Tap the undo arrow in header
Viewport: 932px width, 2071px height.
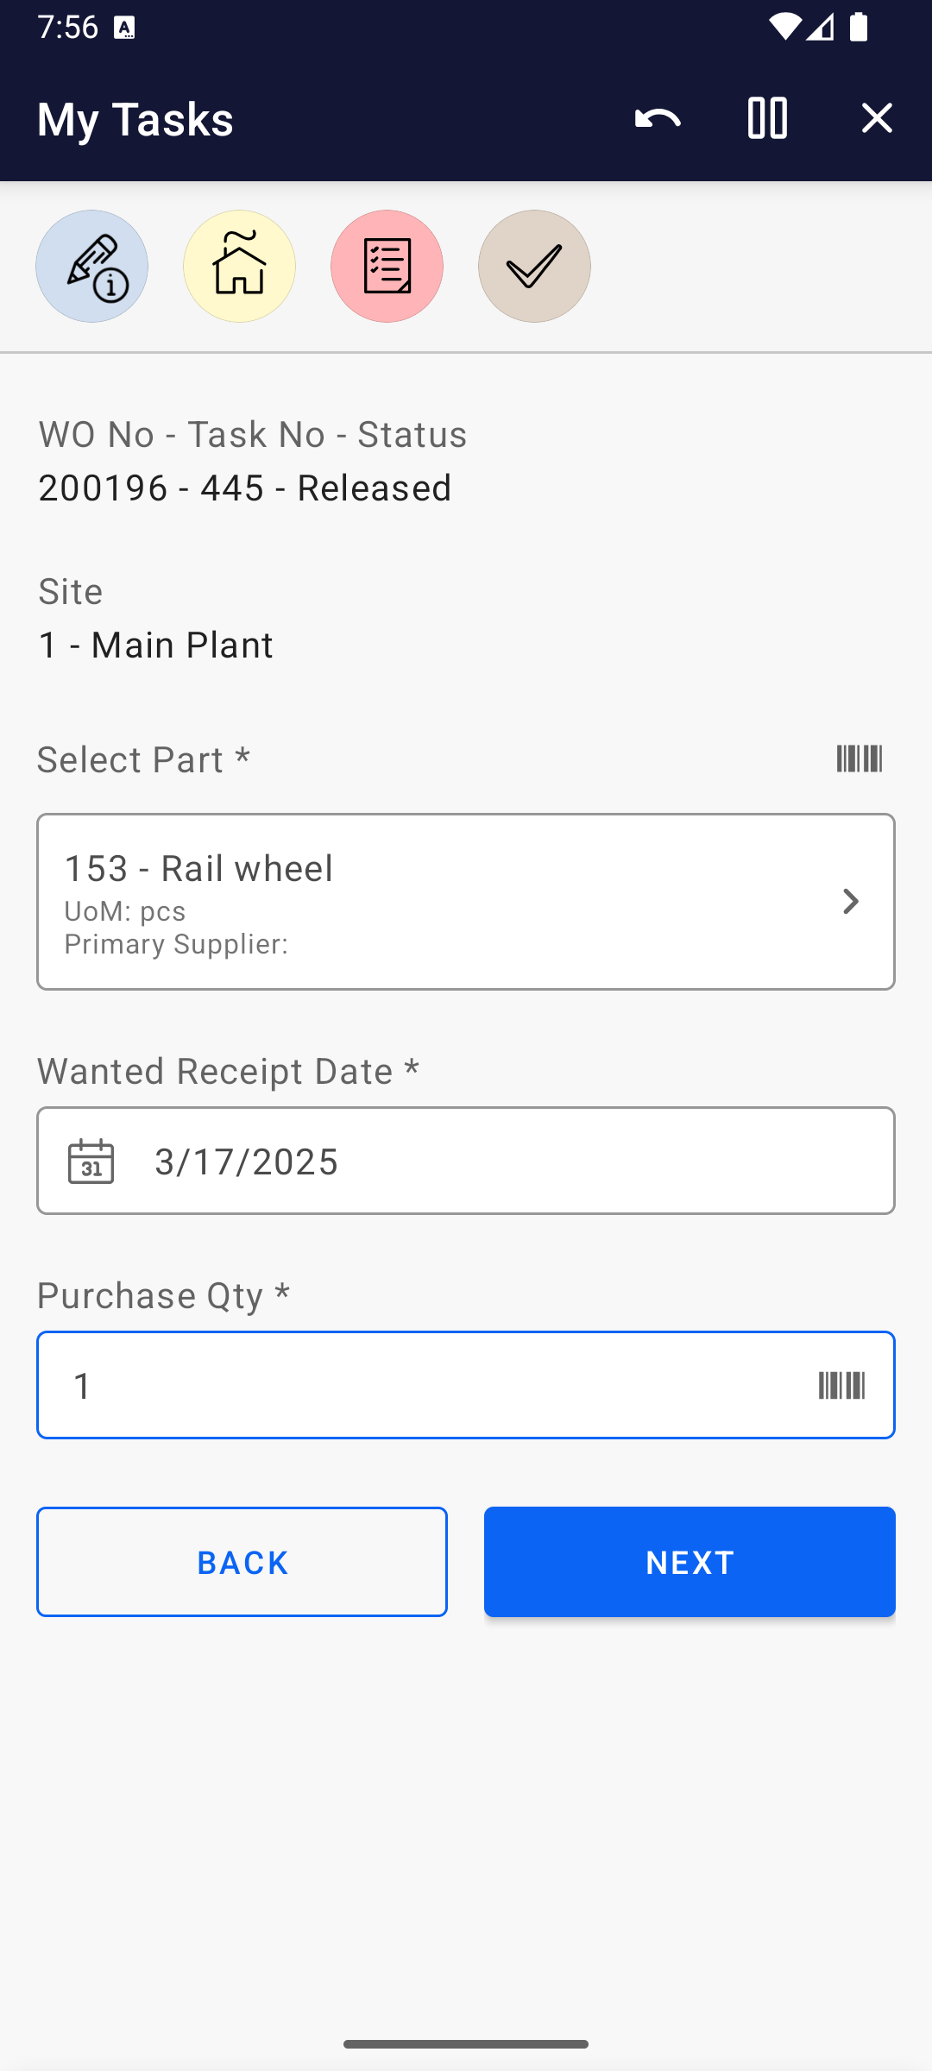pos(658,118)
